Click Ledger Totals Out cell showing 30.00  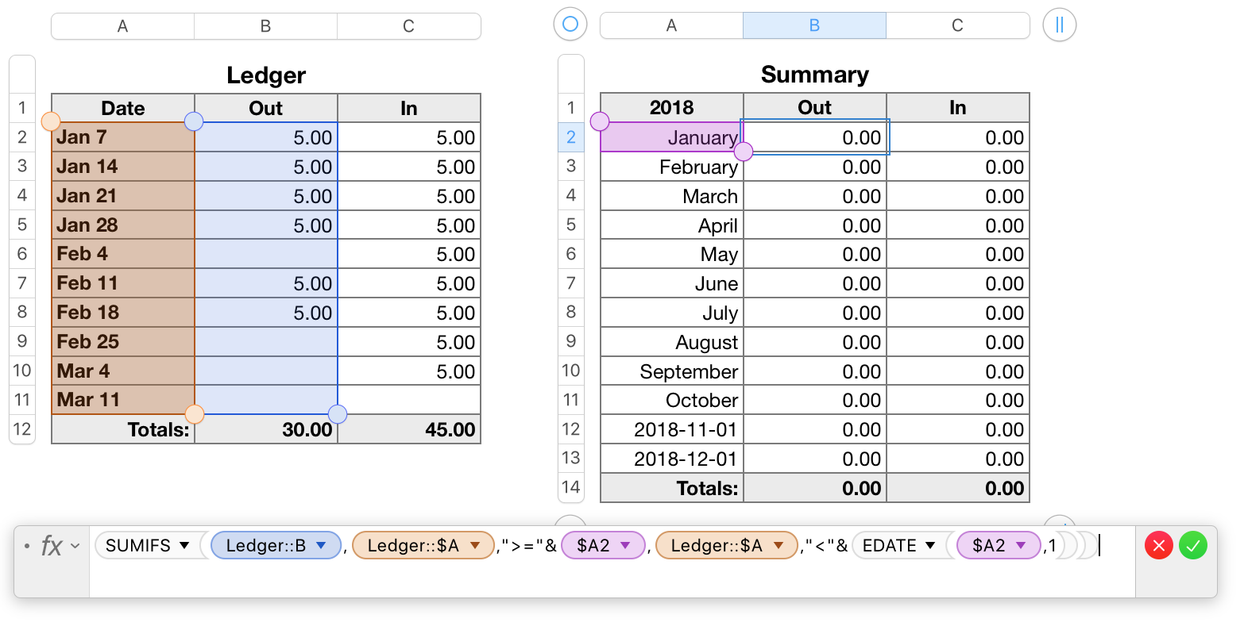(266, 430)
